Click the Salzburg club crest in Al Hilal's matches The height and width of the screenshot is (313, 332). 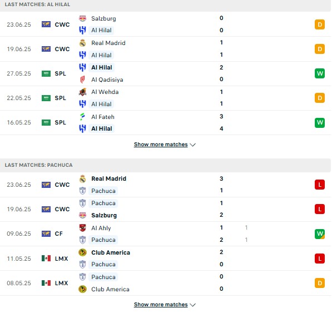[82, 18]
